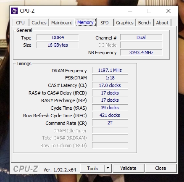Click the 'Row Refresh Cycle Time (tRFC)' label
The height and width of the screenshot is (182, 184).
point(55,116)
